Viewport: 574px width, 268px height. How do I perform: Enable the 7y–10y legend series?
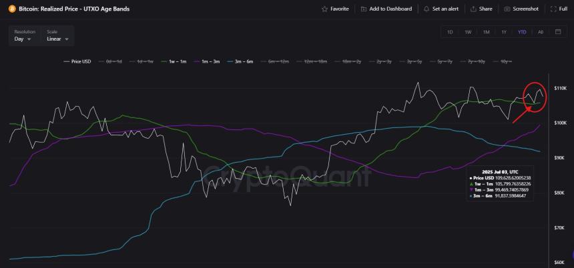click(x=471, y=61)
